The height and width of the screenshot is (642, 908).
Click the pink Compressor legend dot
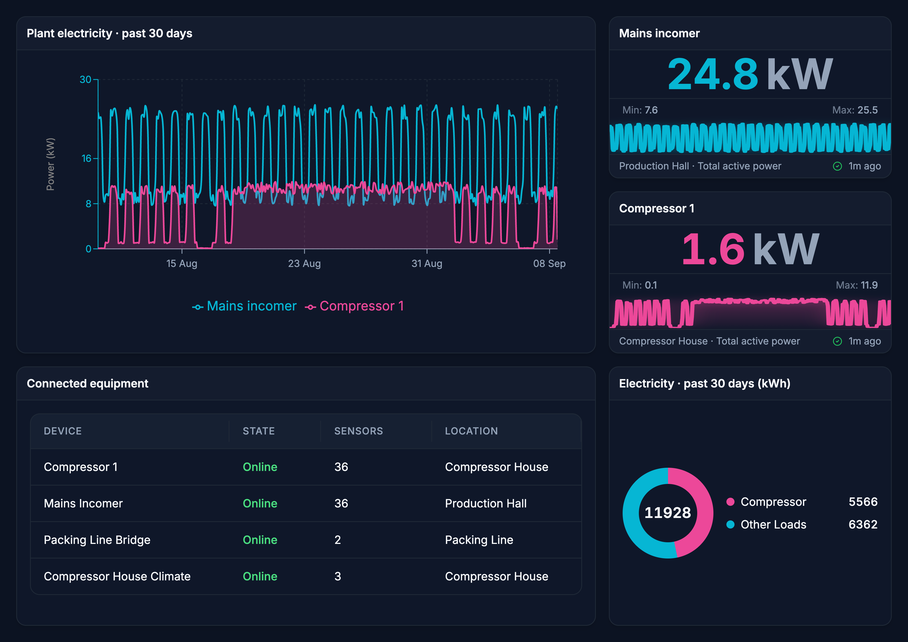pyautogui.click(x=730, y=502)
